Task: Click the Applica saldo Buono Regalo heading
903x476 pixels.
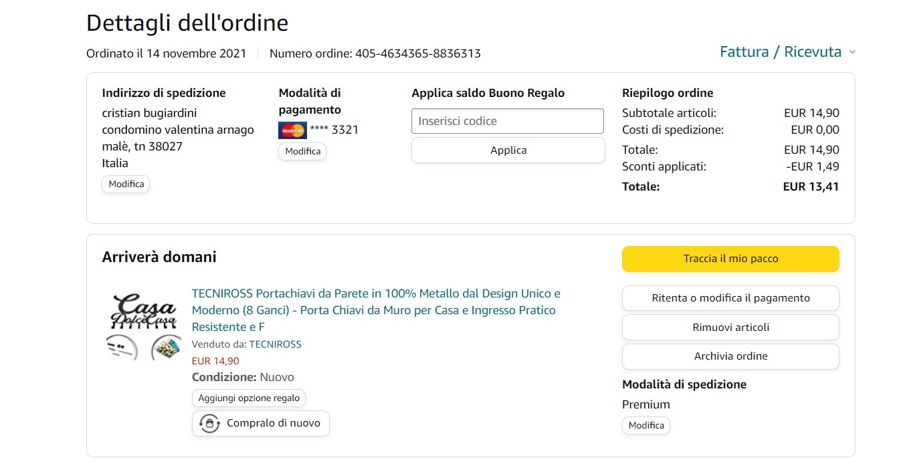Action: (488, 93)
